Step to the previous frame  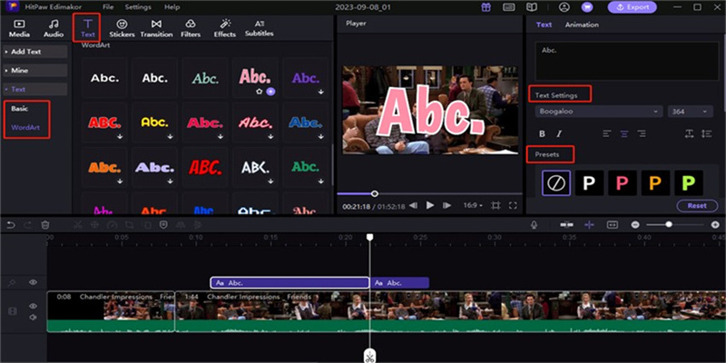(413, 206)
